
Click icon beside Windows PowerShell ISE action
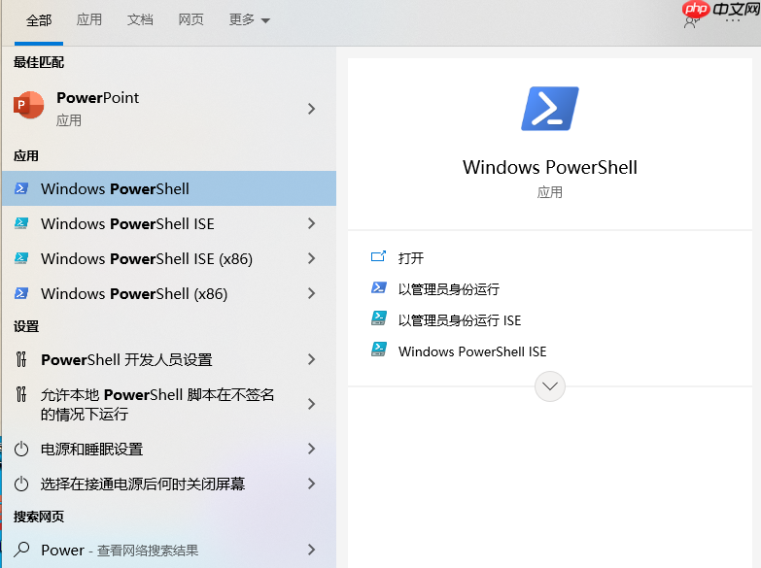[379, 350]
